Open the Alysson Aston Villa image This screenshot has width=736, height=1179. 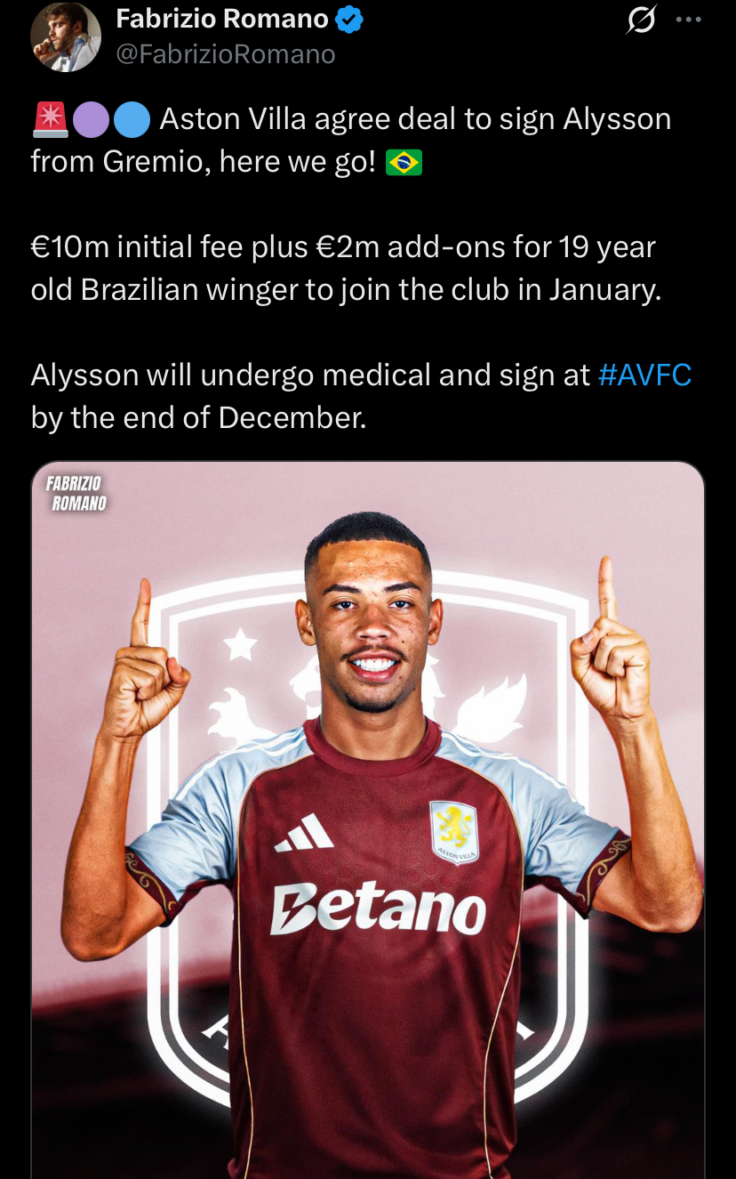[368, 820]
